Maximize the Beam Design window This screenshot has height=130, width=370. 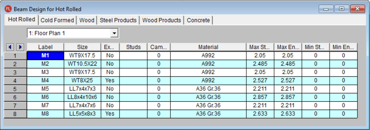342,9
